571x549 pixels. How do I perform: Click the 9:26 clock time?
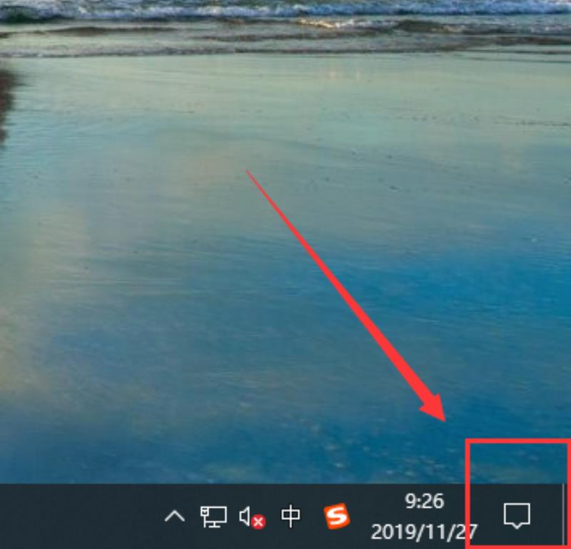pos(425,501)
